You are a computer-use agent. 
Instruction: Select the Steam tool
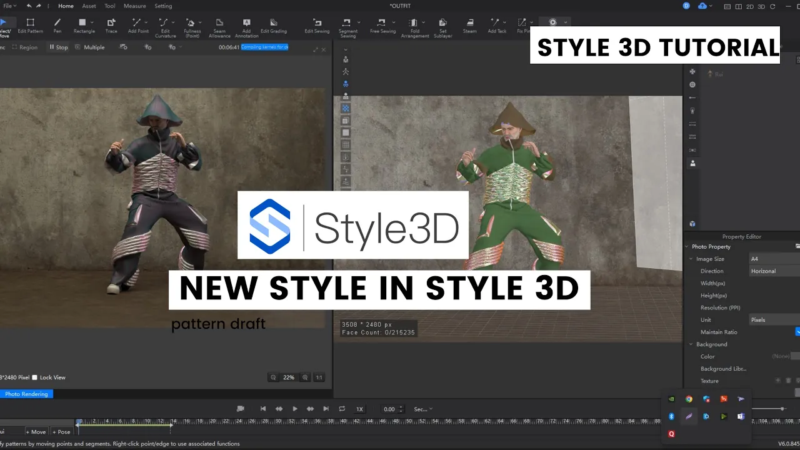pos(469,26)
